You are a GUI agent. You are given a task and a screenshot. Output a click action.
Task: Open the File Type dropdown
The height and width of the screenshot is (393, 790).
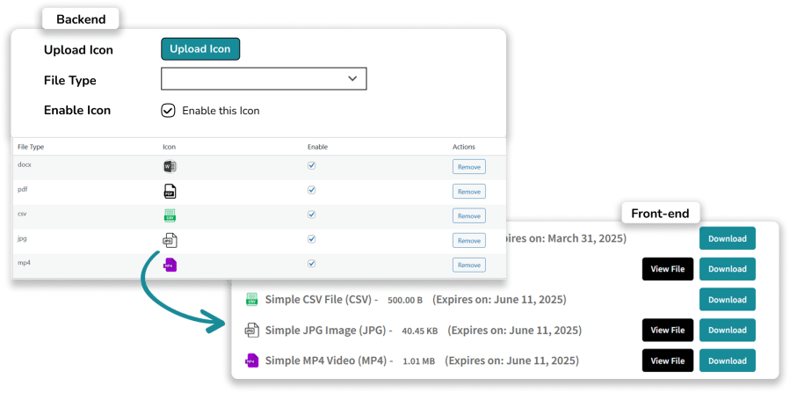(264, 79)
